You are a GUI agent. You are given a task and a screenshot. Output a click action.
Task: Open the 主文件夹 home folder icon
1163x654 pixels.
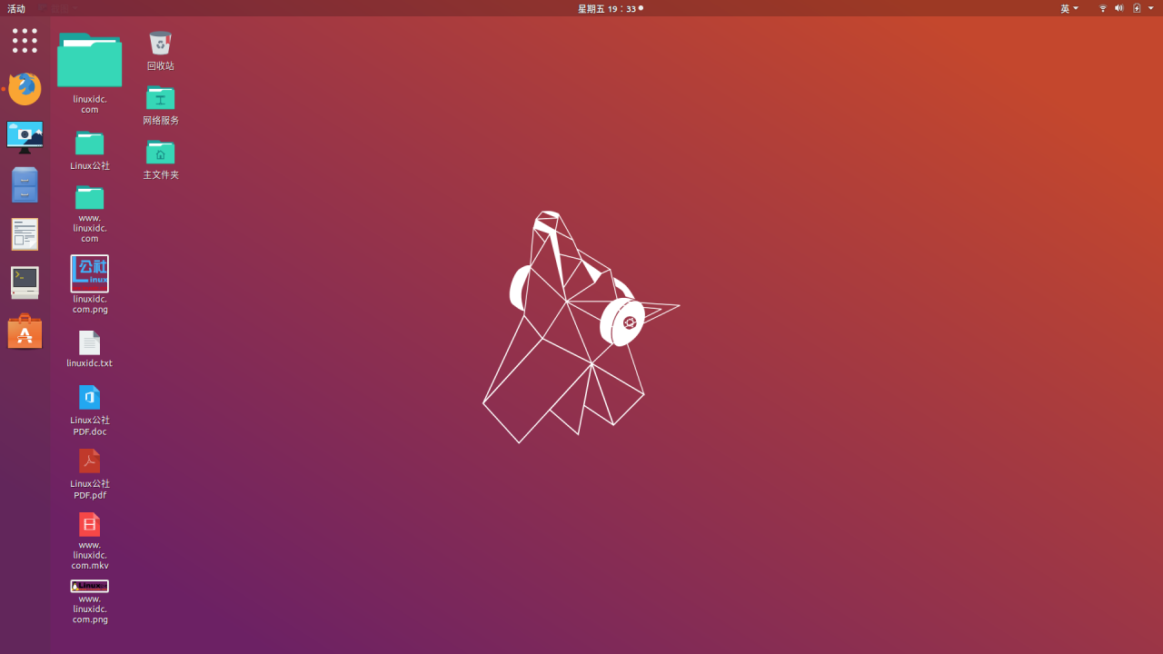160,153
